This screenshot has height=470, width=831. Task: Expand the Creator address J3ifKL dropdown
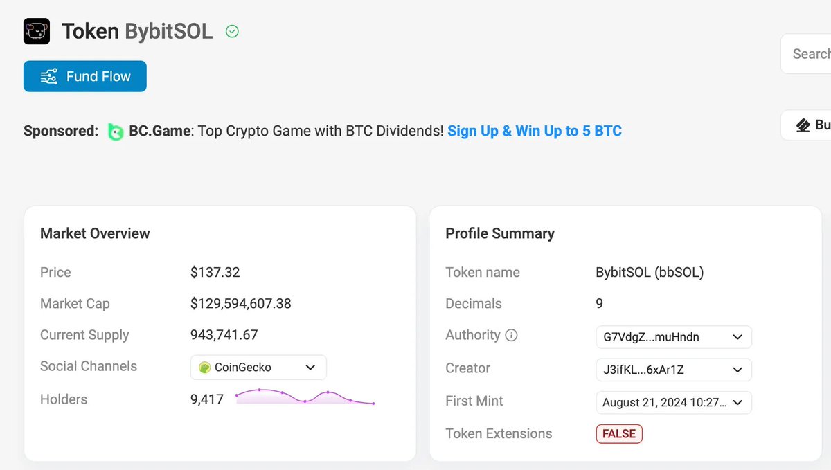coord(674,370)
